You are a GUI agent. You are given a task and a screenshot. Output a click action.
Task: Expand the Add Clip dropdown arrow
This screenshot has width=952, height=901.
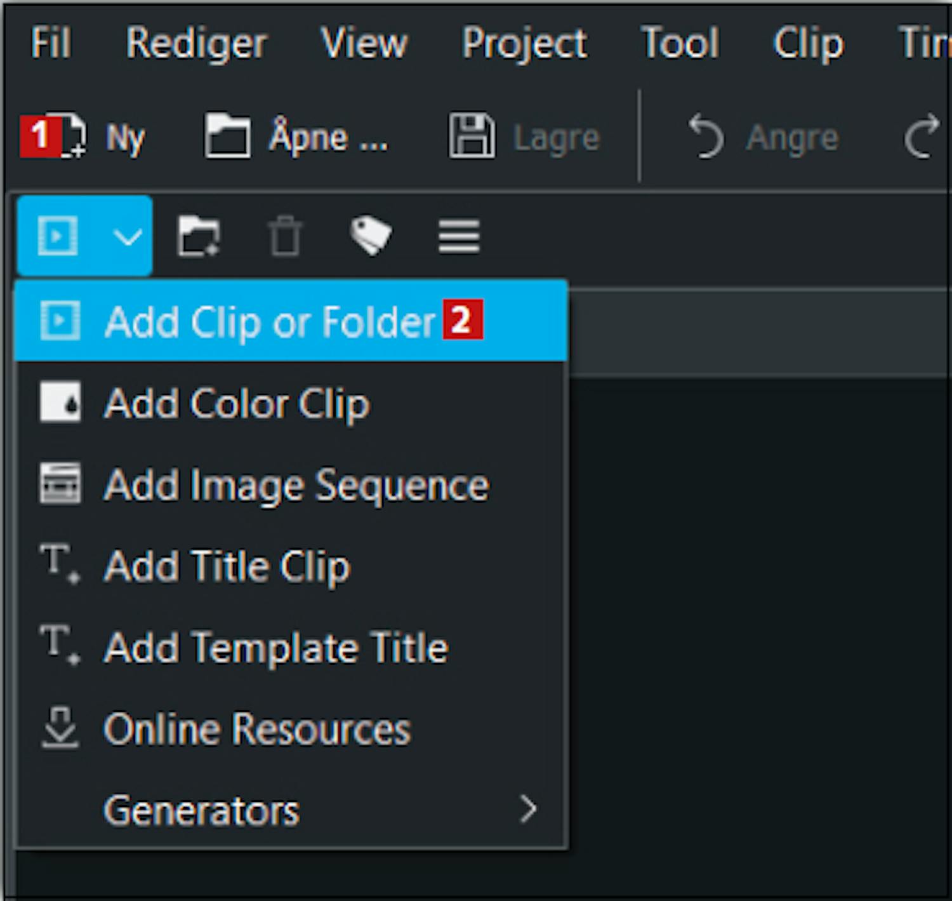[128, 237]
